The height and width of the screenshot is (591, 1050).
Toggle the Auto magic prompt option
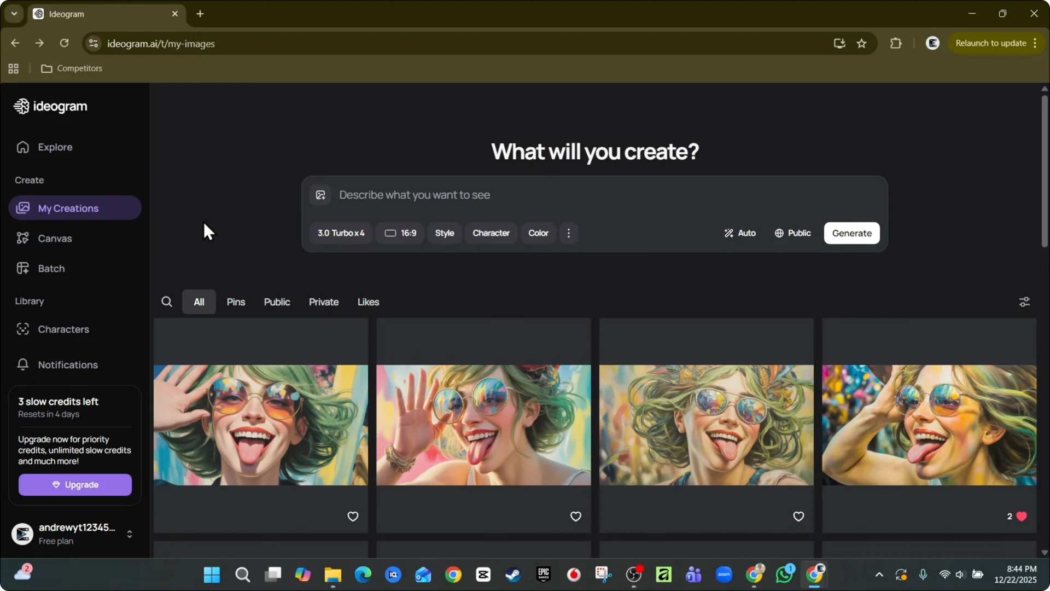point(739,233)
